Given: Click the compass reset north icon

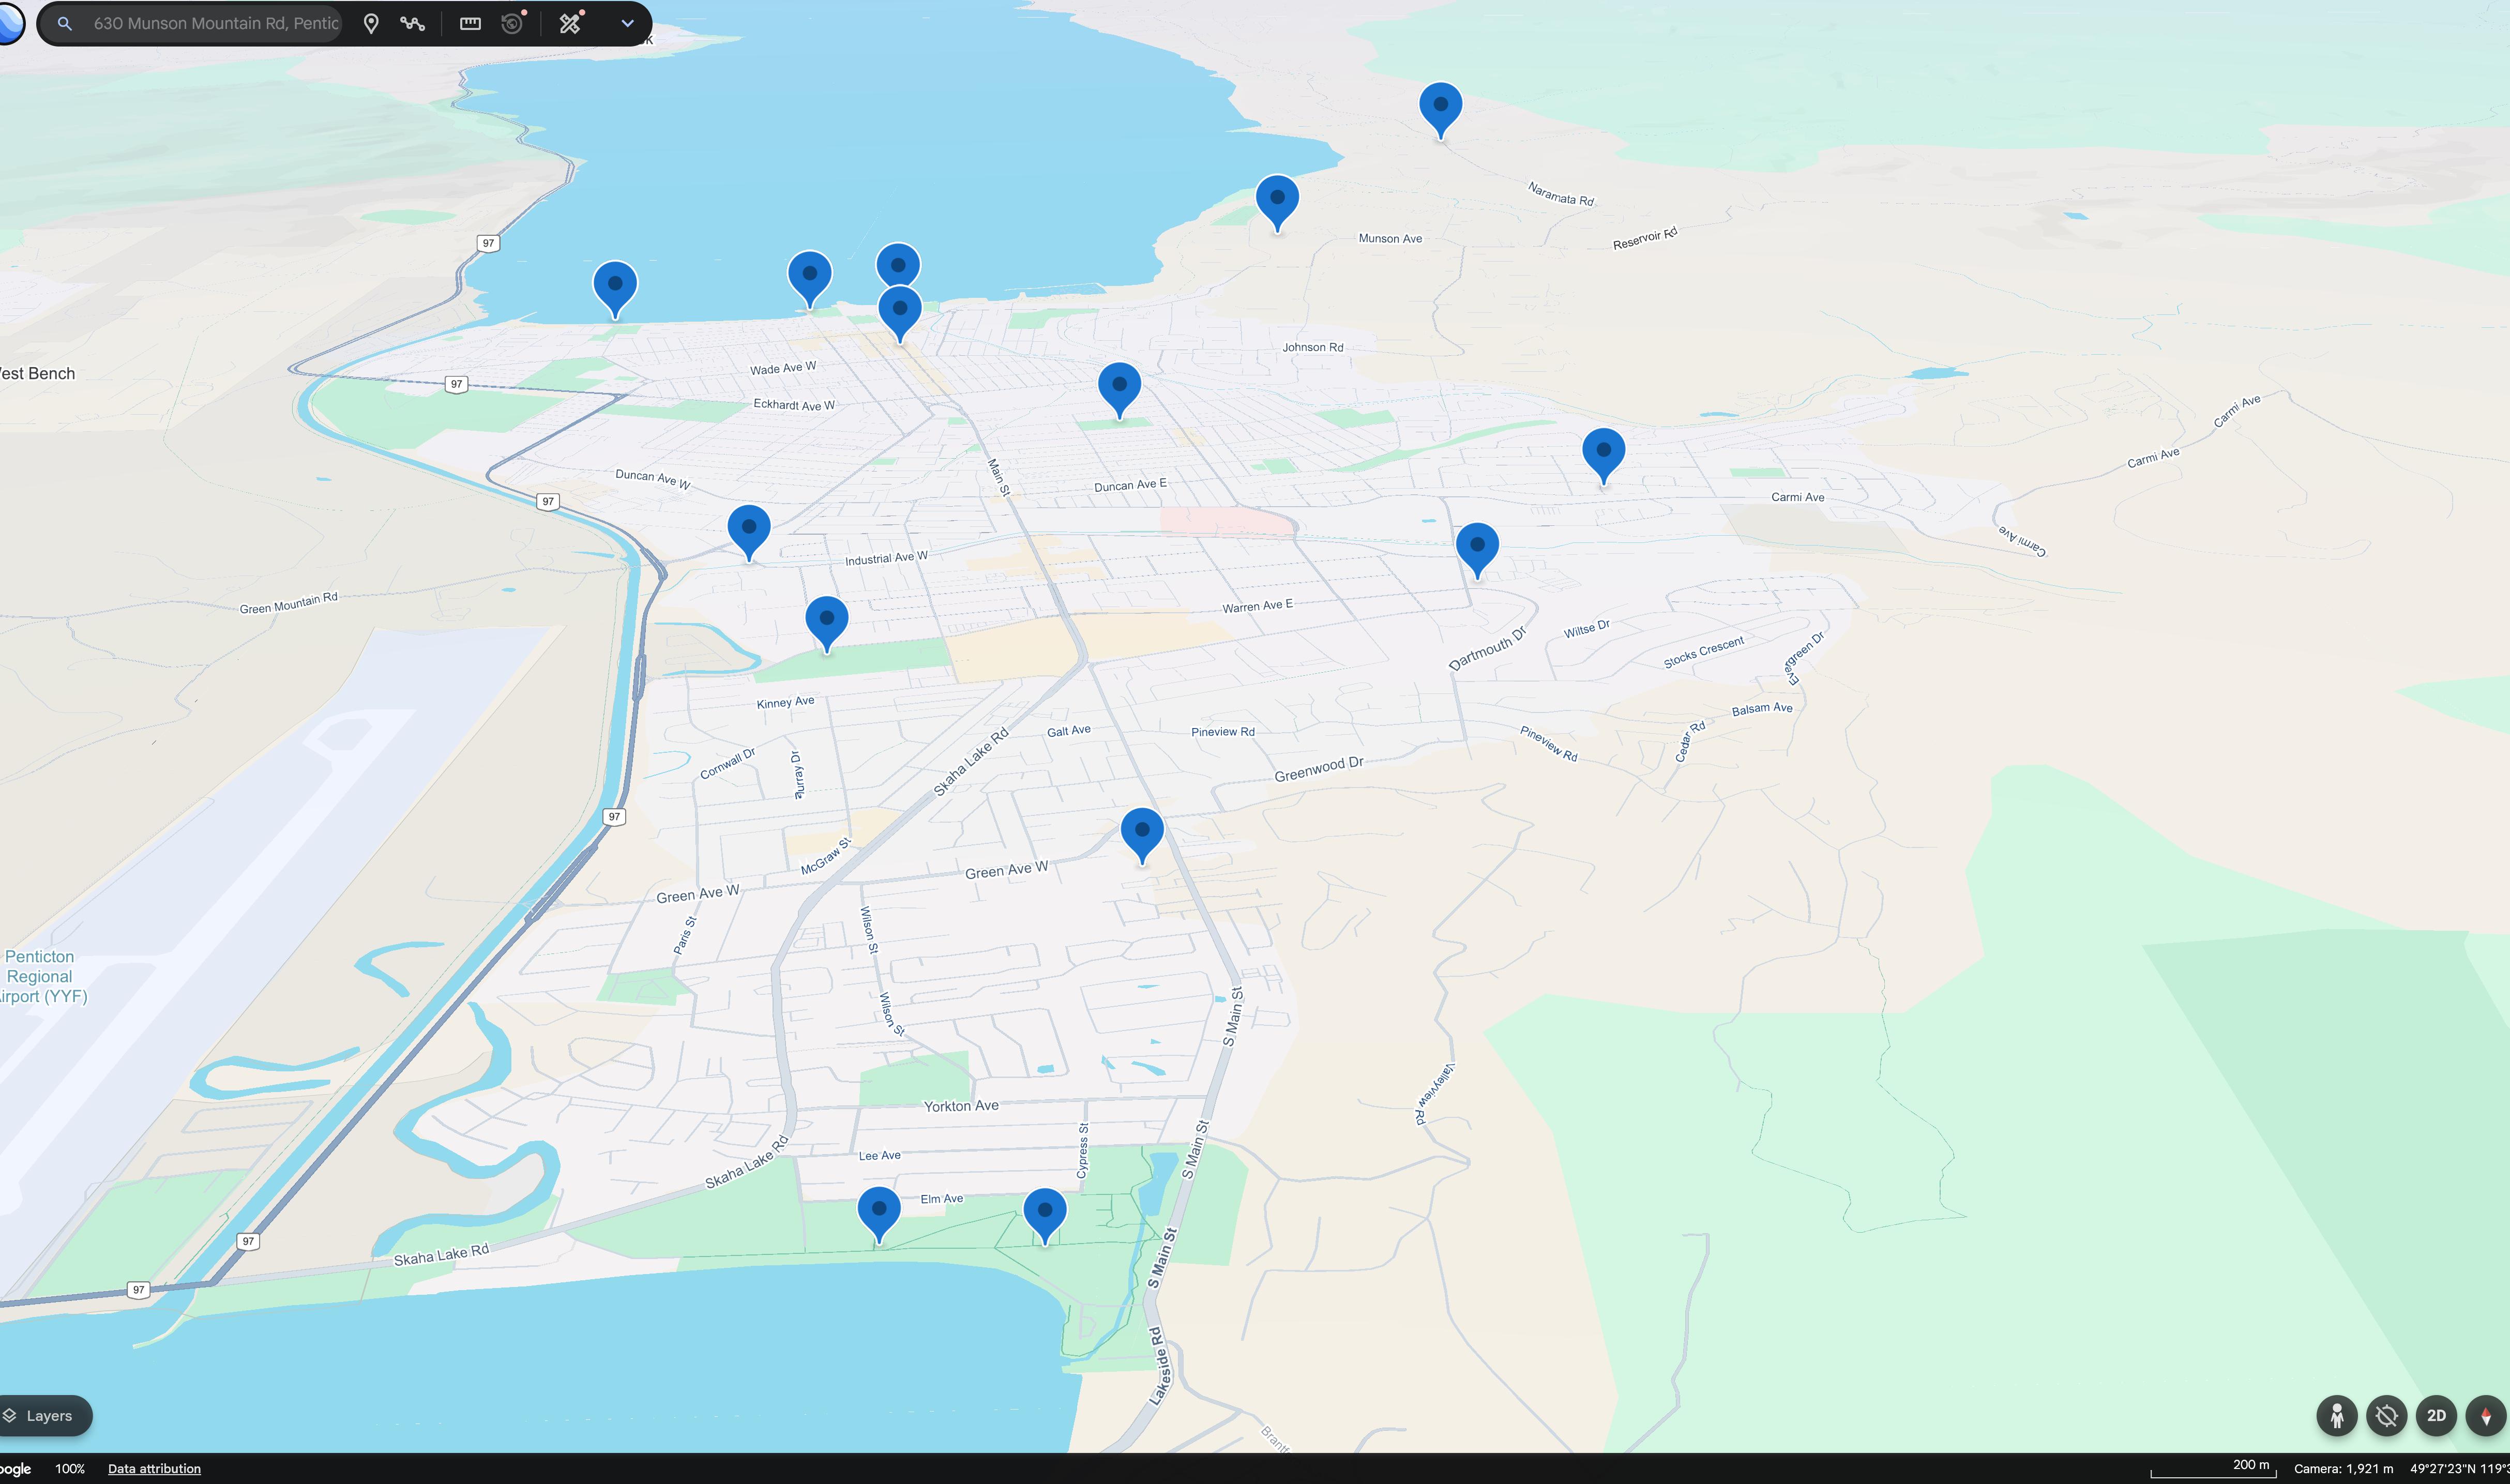Looking at the screenshot, I should click(x=2485, y=1415).
